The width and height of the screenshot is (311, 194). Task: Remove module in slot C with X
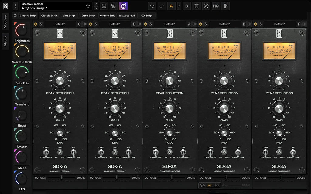pyautogui.click(x=85, y=24)
